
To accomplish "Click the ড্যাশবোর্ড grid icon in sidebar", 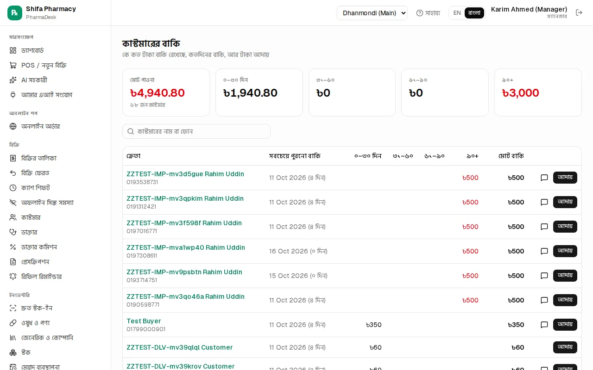I will [13, 50].
